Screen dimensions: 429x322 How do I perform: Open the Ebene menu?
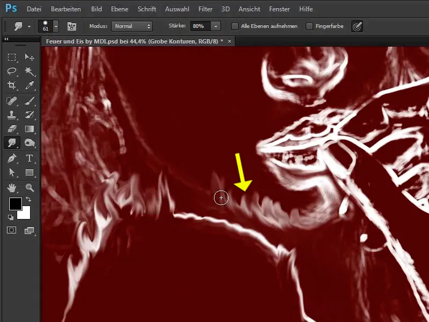click(120, 9)
